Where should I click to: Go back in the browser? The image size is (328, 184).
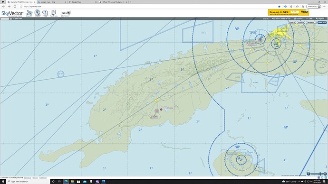[x=3, y=7]
